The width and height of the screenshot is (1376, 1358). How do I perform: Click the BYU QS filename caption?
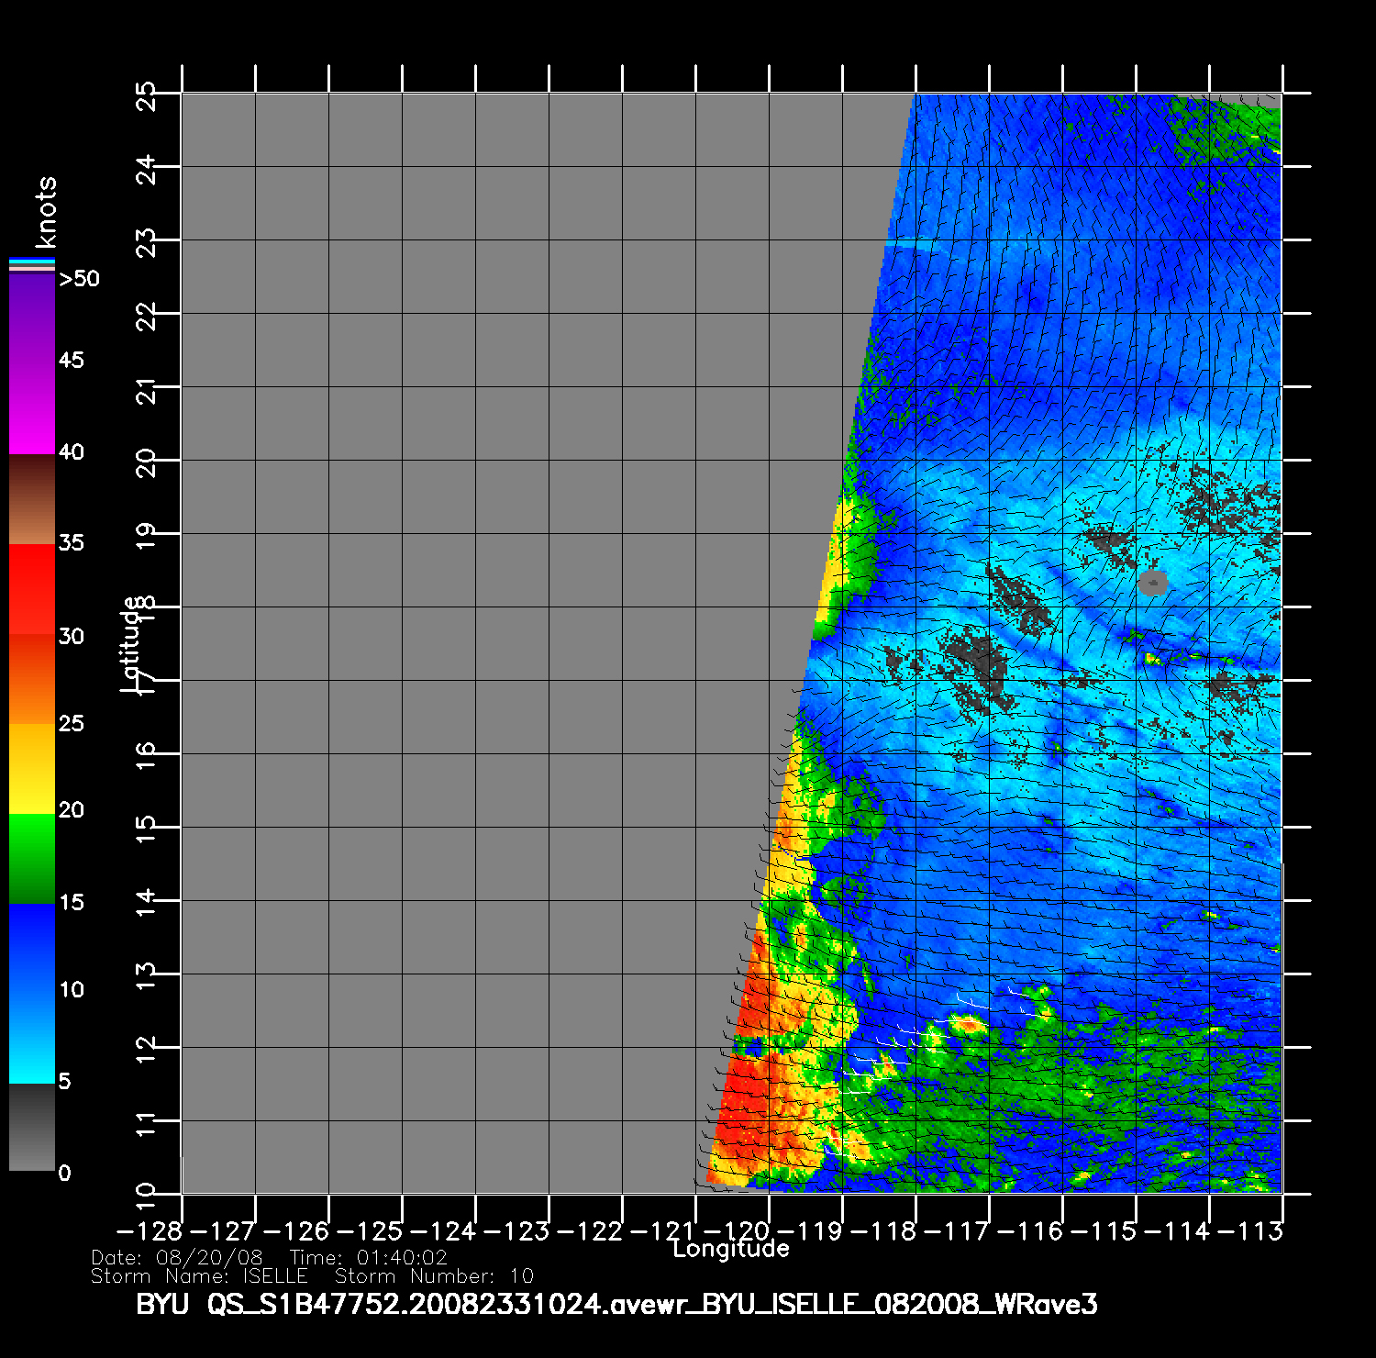[616, 1304]
